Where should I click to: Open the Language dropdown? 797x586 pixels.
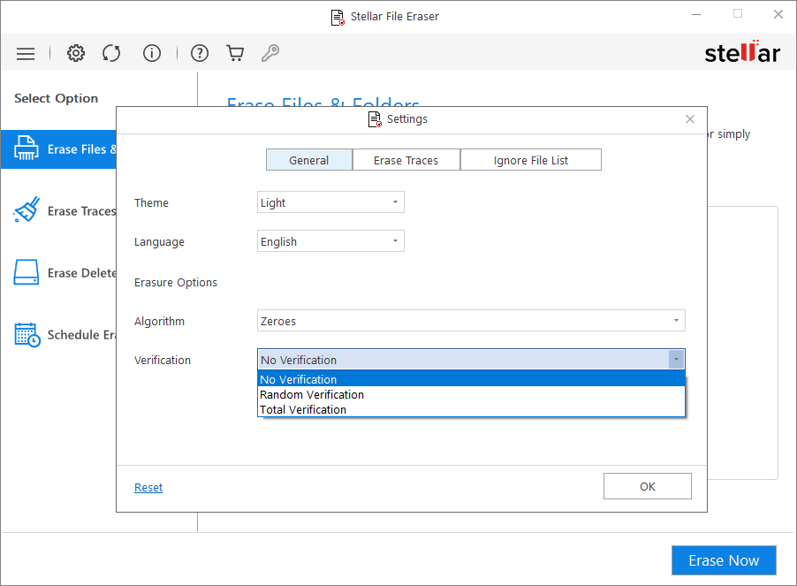(330, 241)
